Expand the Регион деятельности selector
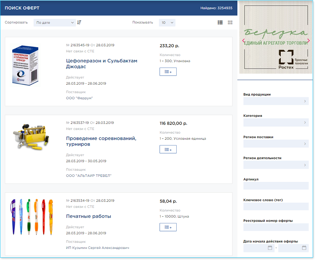 pyautogui.click(x=276, y=165)
